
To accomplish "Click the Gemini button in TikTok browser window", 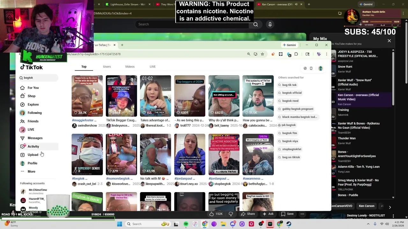I will [x=289, y=45].
